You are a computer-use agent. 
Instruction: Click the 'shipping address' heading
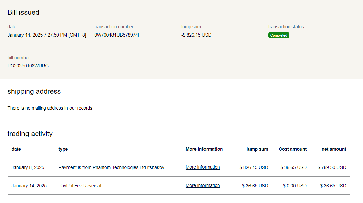tap(34, 91)
